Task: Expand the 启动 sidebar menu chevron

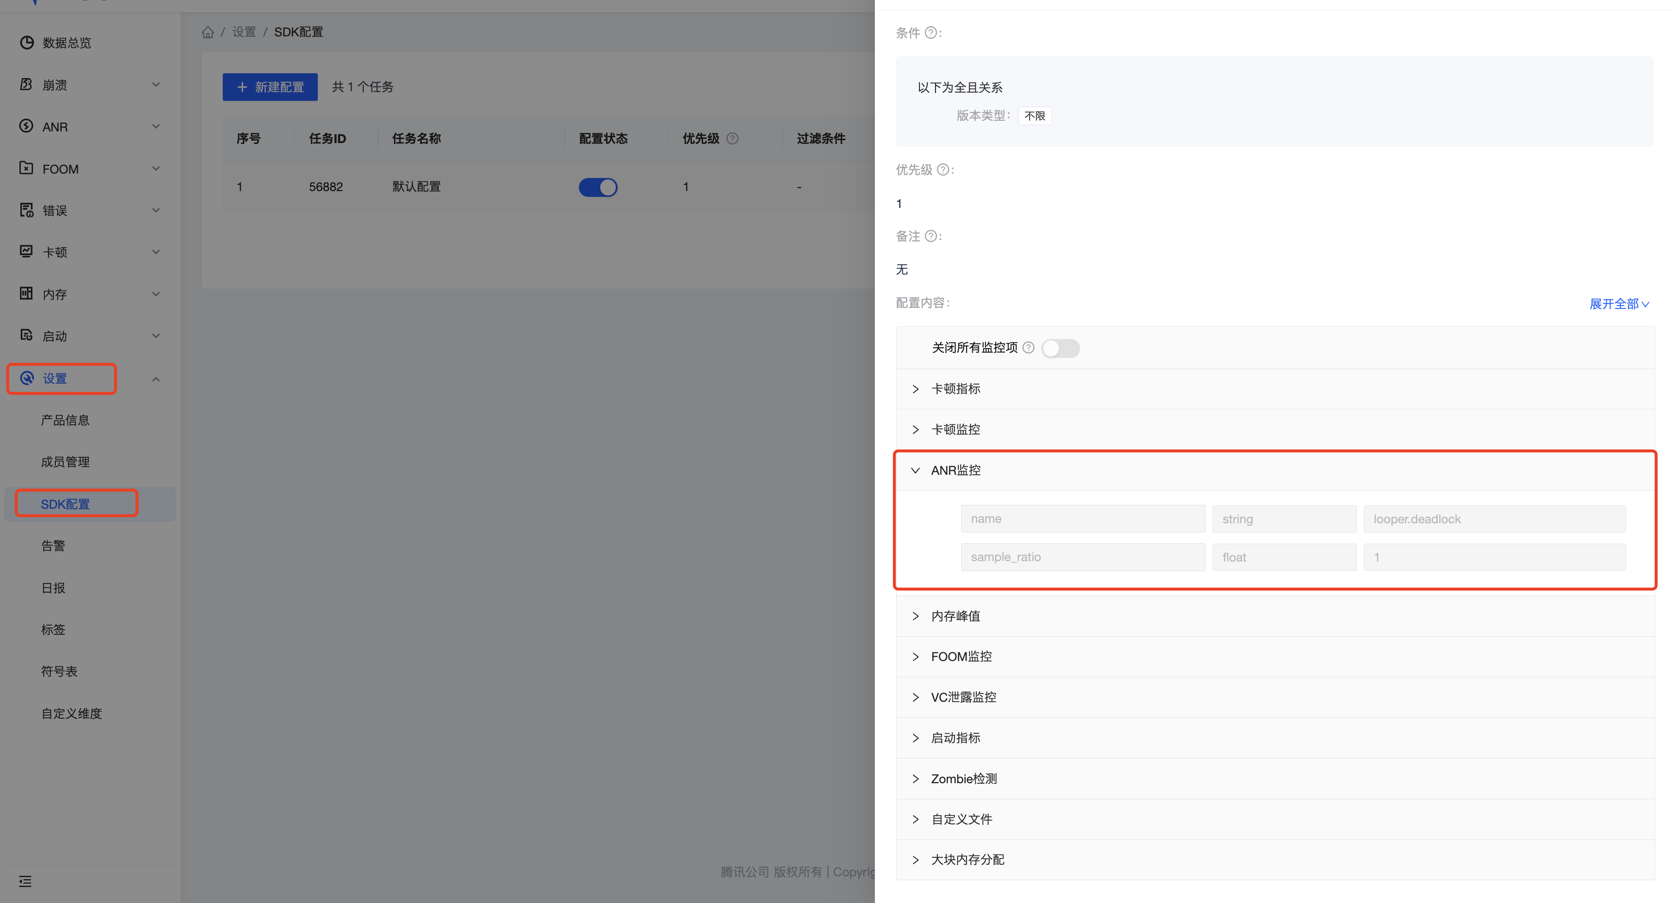Action: pyautogui.click(x=156, y=336)
